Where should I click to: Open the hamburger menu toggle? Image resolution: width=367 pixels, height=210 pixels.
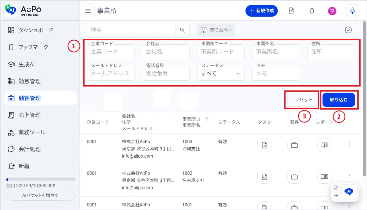click(88, 11)
